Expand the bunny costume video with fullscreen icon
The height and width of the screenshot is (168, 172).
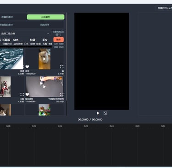click(x=22, y=95)
